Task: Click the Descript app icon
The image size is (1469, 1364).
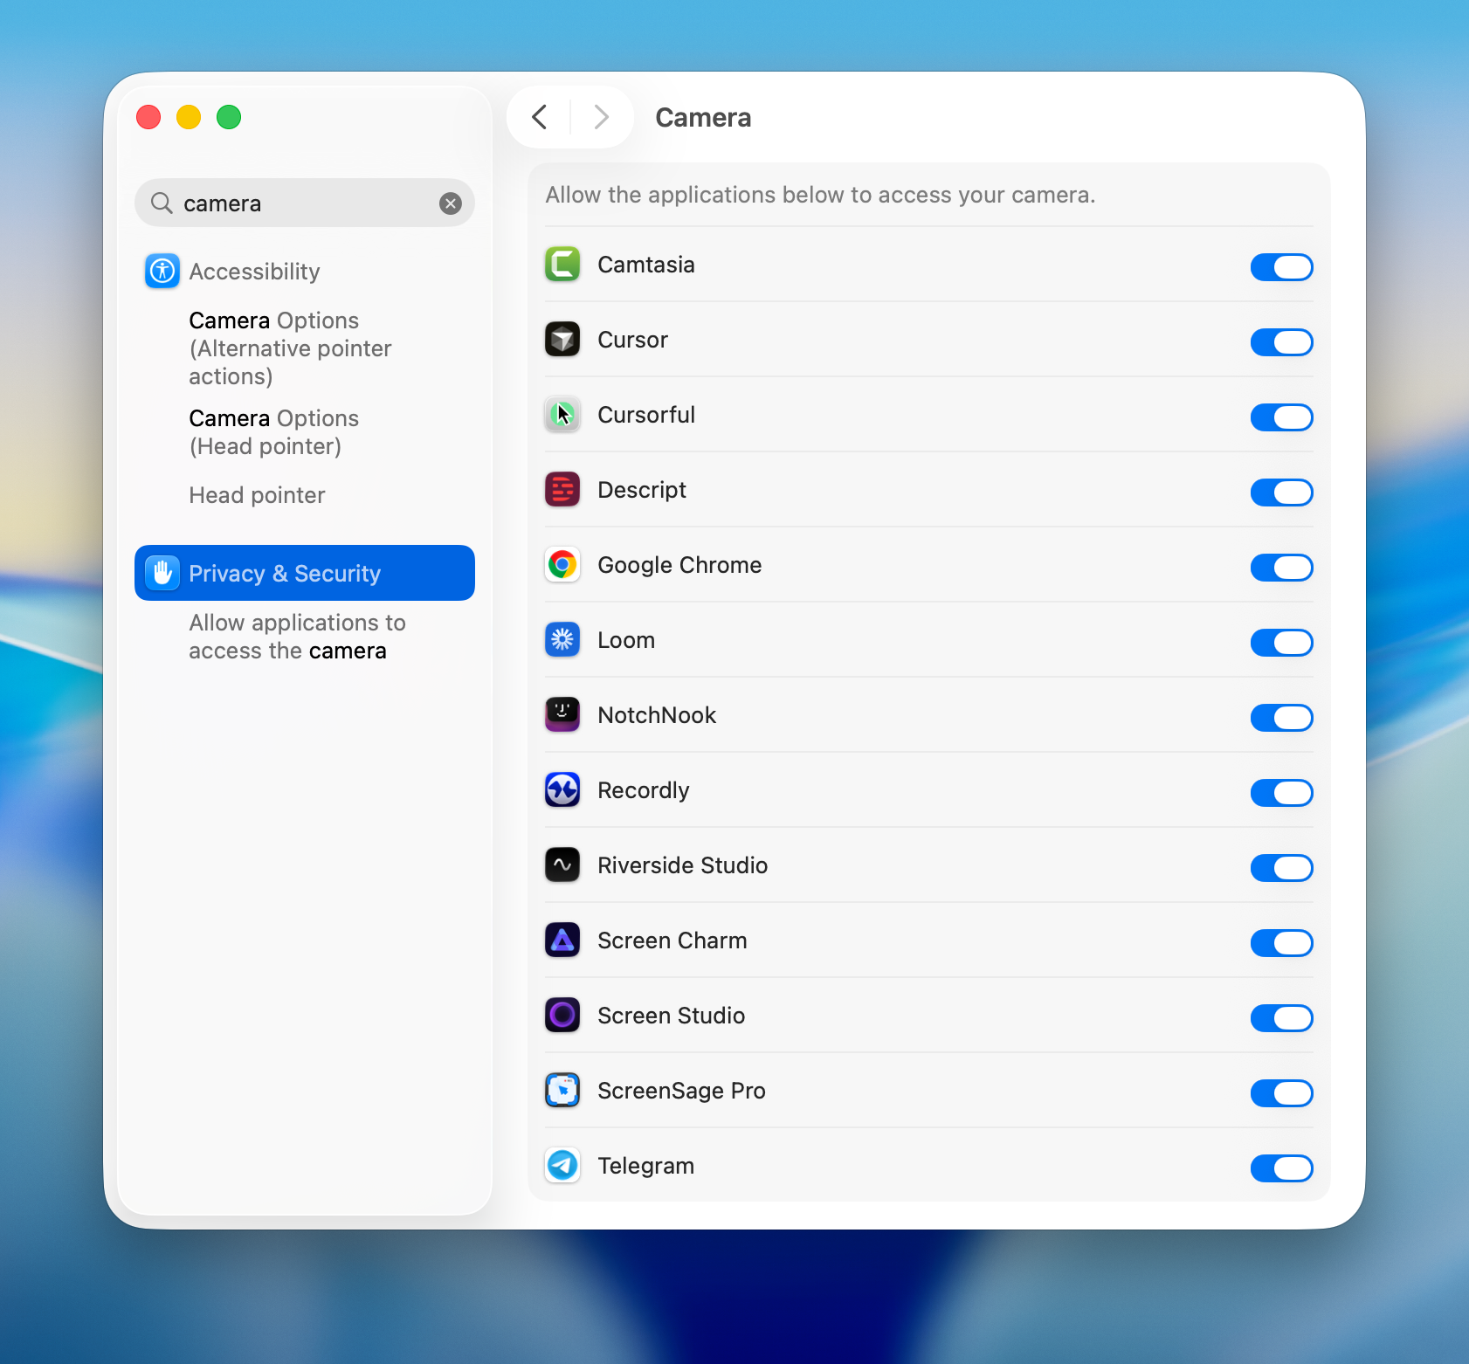Action: coord(562,490)
